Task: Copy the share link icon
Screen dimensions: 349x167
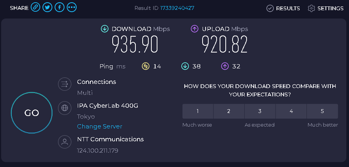Action: pyautogui.click(x=35, y=7)
